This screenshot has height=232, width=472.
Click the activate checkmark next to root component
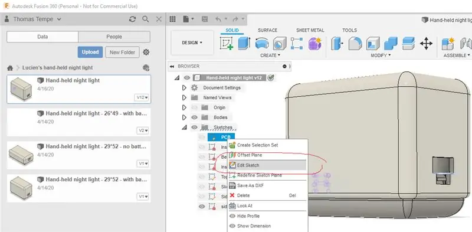point(271,78)
